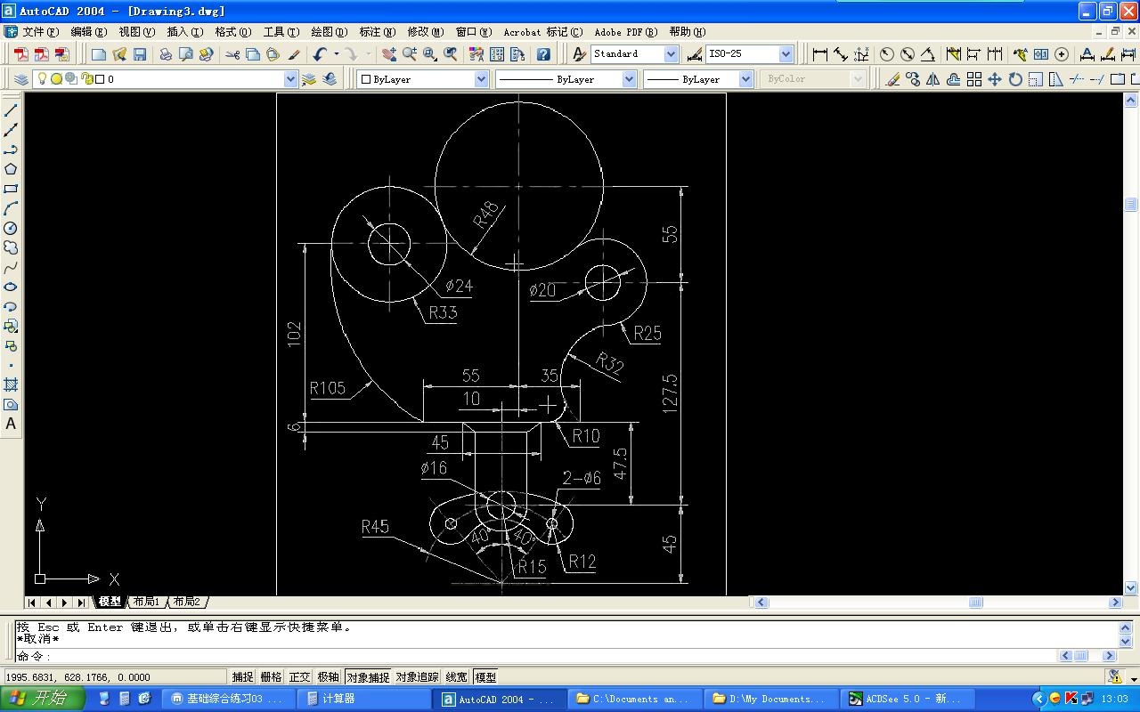The width and height of the screenshot is (1140, 712).
Task: Click the Match Properties brush icon
Action: coord(294,54)
